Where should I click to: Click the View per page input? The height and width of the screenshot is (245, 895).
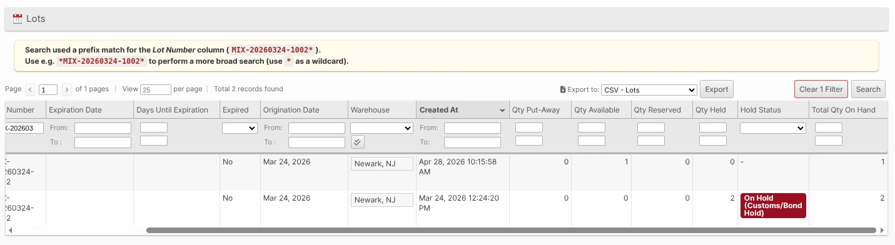click(x=156, y=89)
